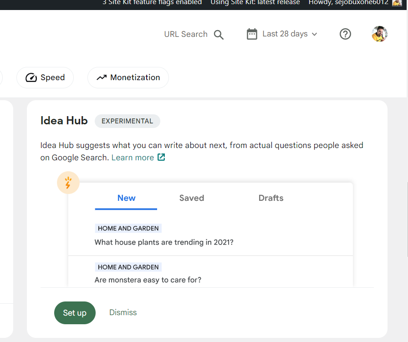The height and width of the screenshot is (342, 408).
Task: Open the Learn more link
Action: 133,158
